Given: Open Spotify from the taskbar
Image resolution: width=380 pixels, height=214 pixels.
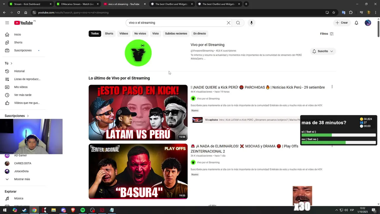Looking at the screenshot, I should click(x=83, y=210).
